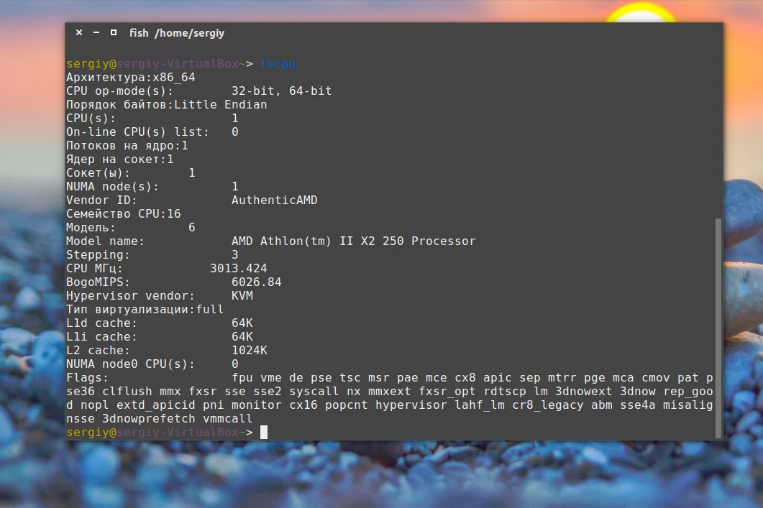Click the 'L1i cache:' label
This screenshot has width=763, height=508.
101,336
